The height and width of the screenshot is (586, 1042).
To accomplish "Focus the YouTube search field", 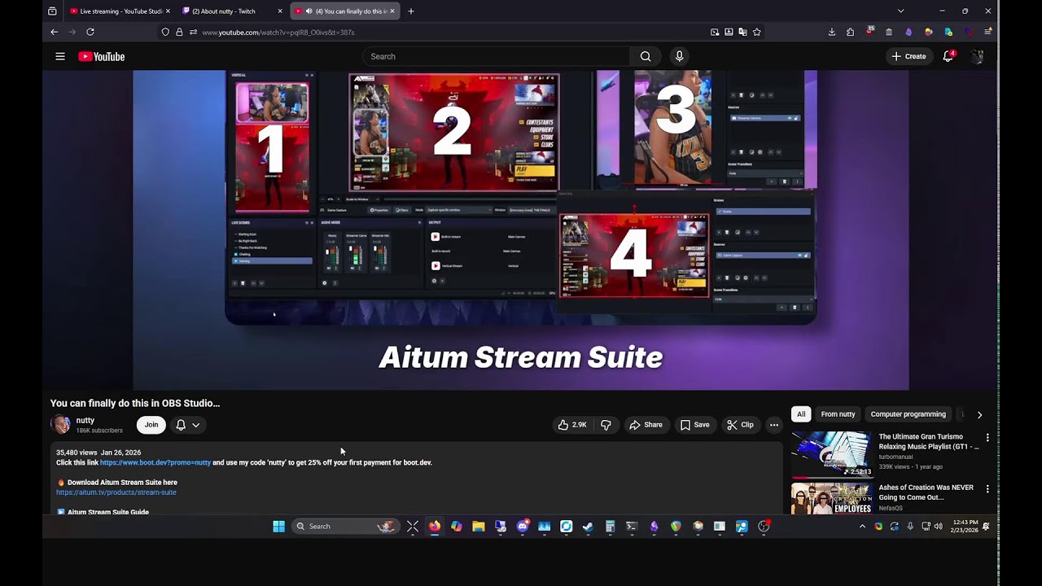I will click(x=497, y=56).
